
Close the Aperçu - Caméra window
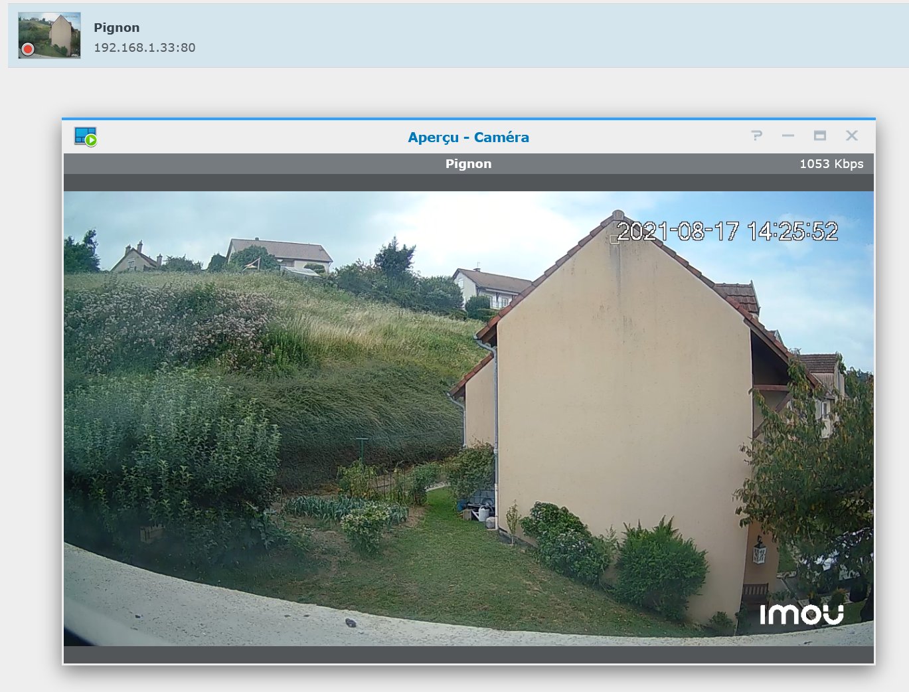click(x=852, y=135)
